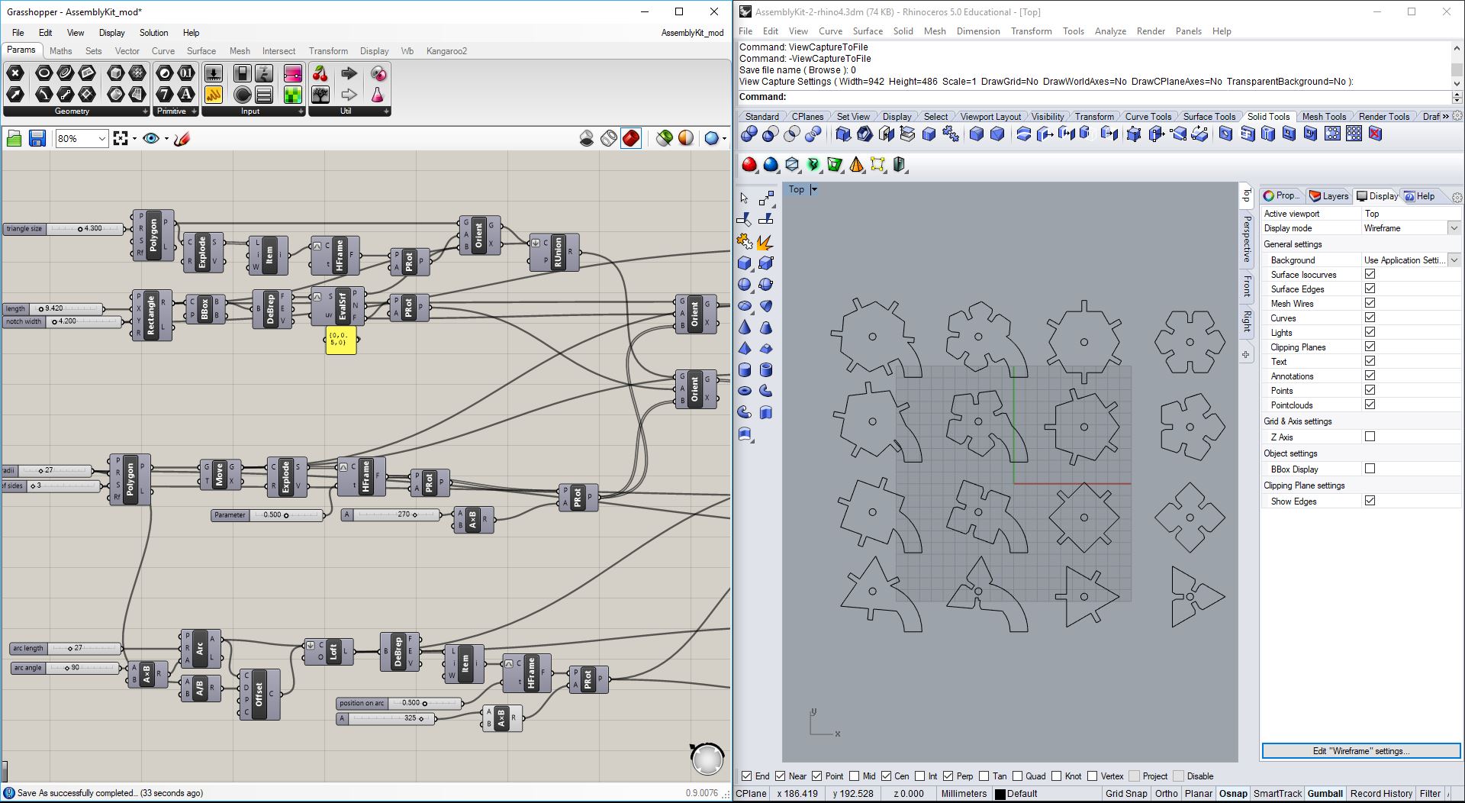Open the Analyze menu in Rhino

[x=1109, y=31]
